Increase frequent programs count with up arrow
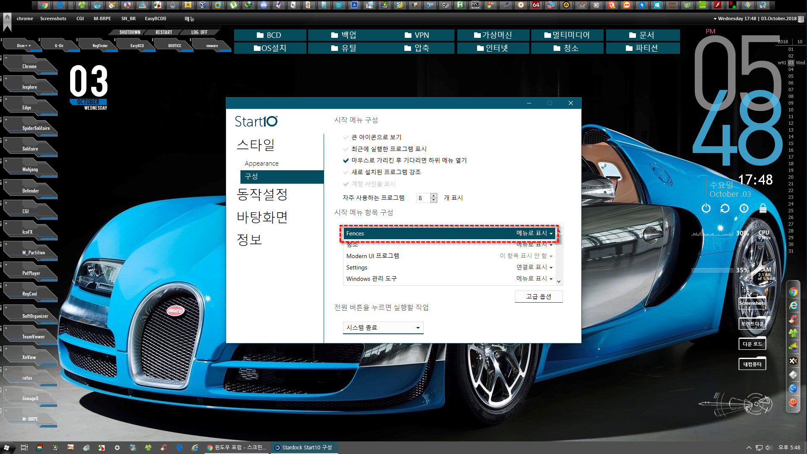The height and width of the screenshot is (454, 807). pos(434,195)
